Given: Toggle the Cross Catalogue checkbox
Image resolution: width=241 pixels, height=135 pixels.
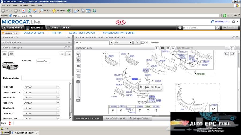Looking at the screenshot, I should 143,42.
